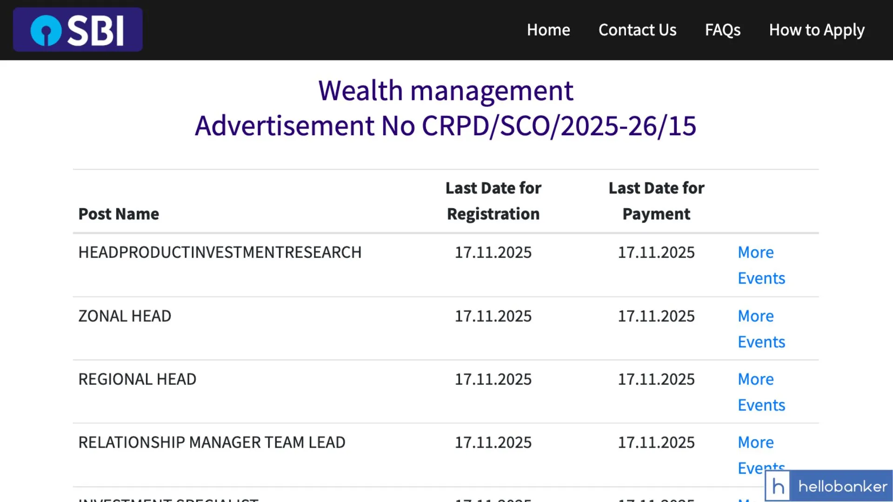Open the How to Apply page
Image resolution: width=893 pixels, height=502 pixels.
tap(817, 30)
